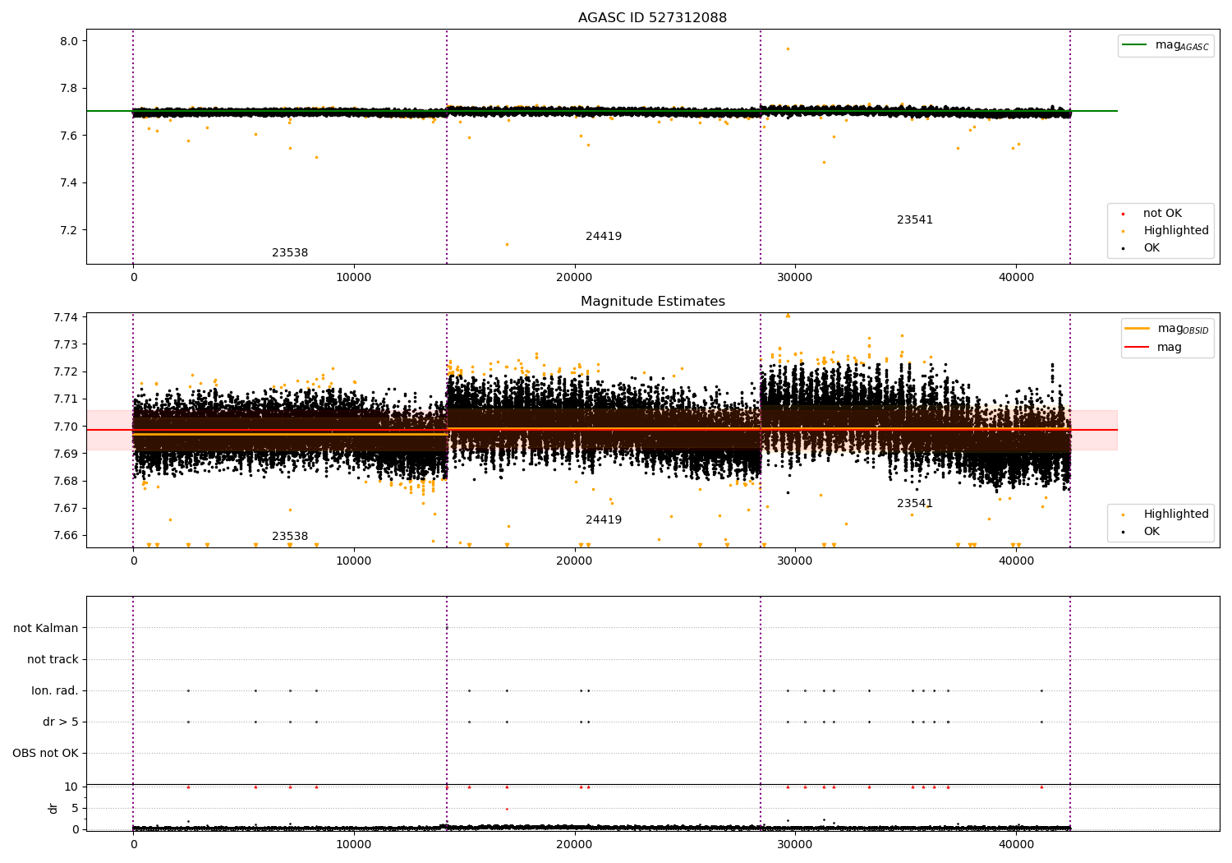Click the 'OBS not OK' axis label
The width and height of the screenshot is (1232, 863).
click(x=46, y=754)
